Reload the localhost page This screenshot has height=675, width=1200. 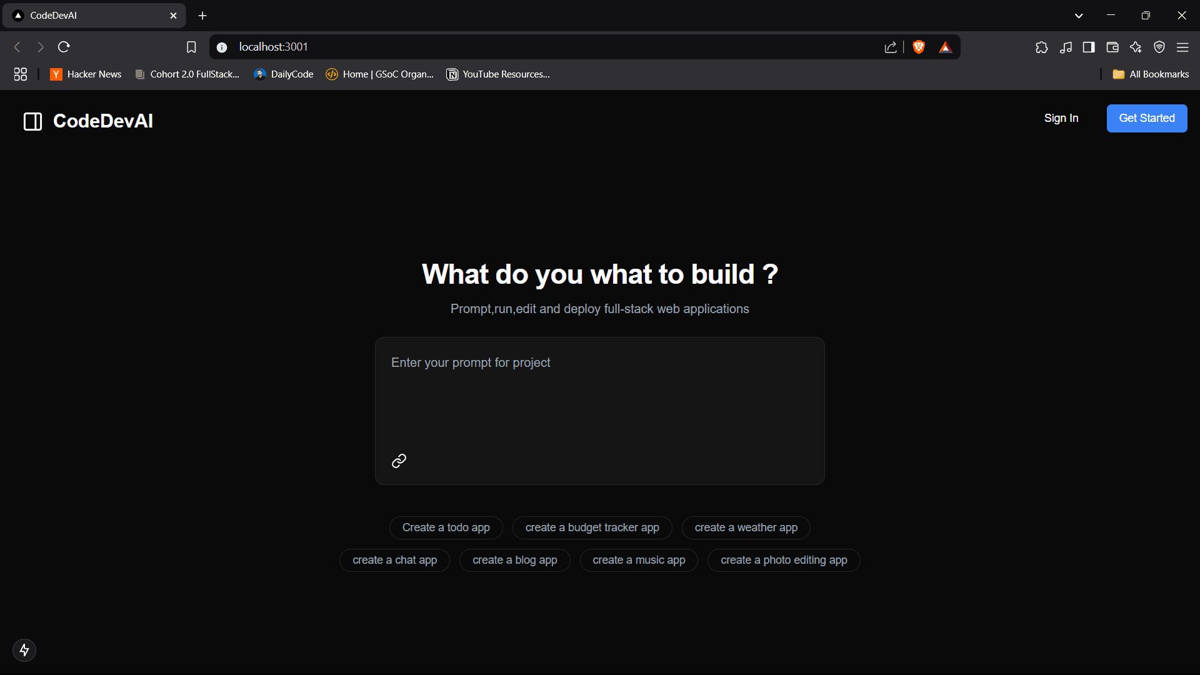coord(64,47)
